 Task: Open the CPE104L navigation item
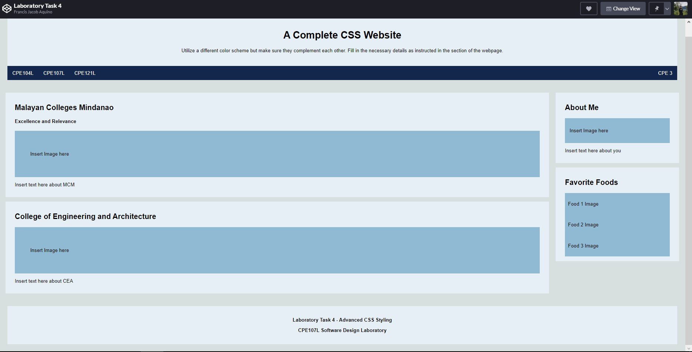click(x=23, y=73)
